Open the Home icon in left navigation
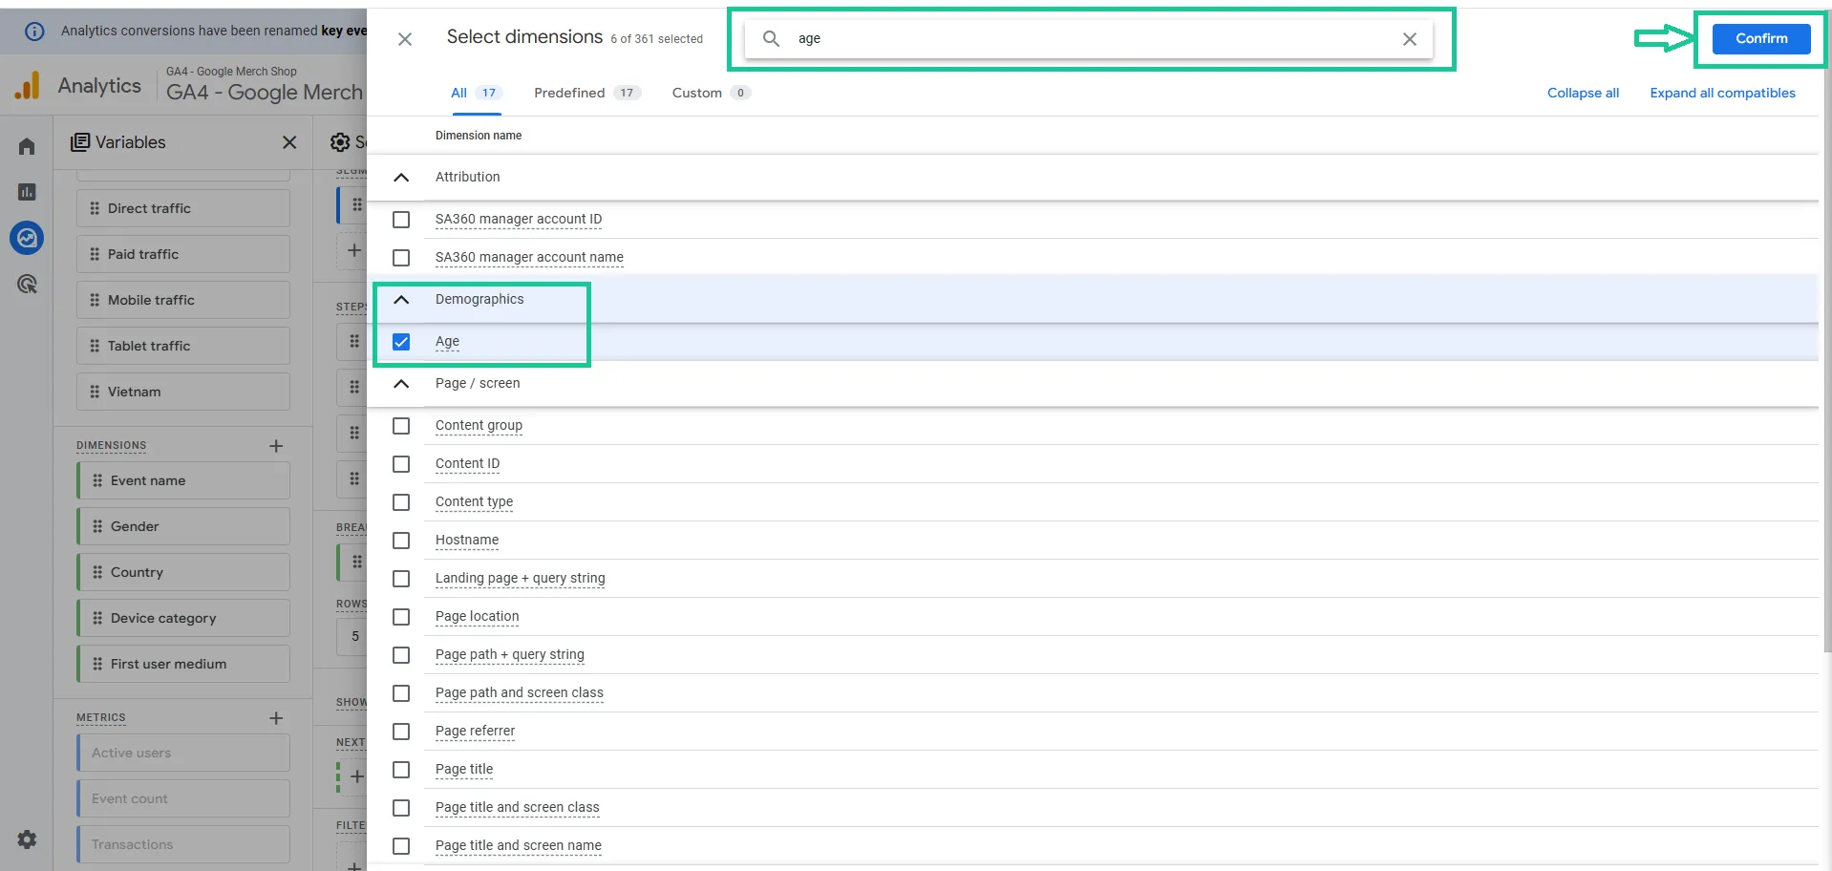This screenshot has height=871, width=1832. pyautogui.click(x=27, y=146)
